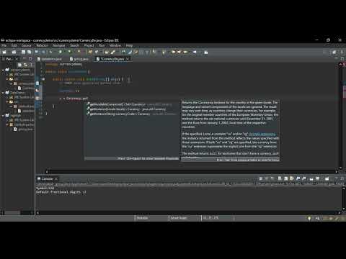Click Collapse All in Package Explorer
Viewport: 346px width, 259px height.
[x=19, y=65]
